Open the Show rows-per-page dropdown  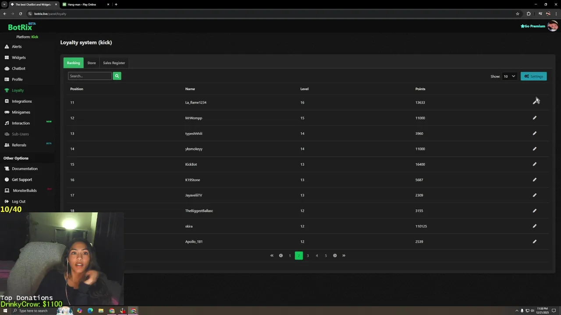pyautogui.click(x=509, y=76)
